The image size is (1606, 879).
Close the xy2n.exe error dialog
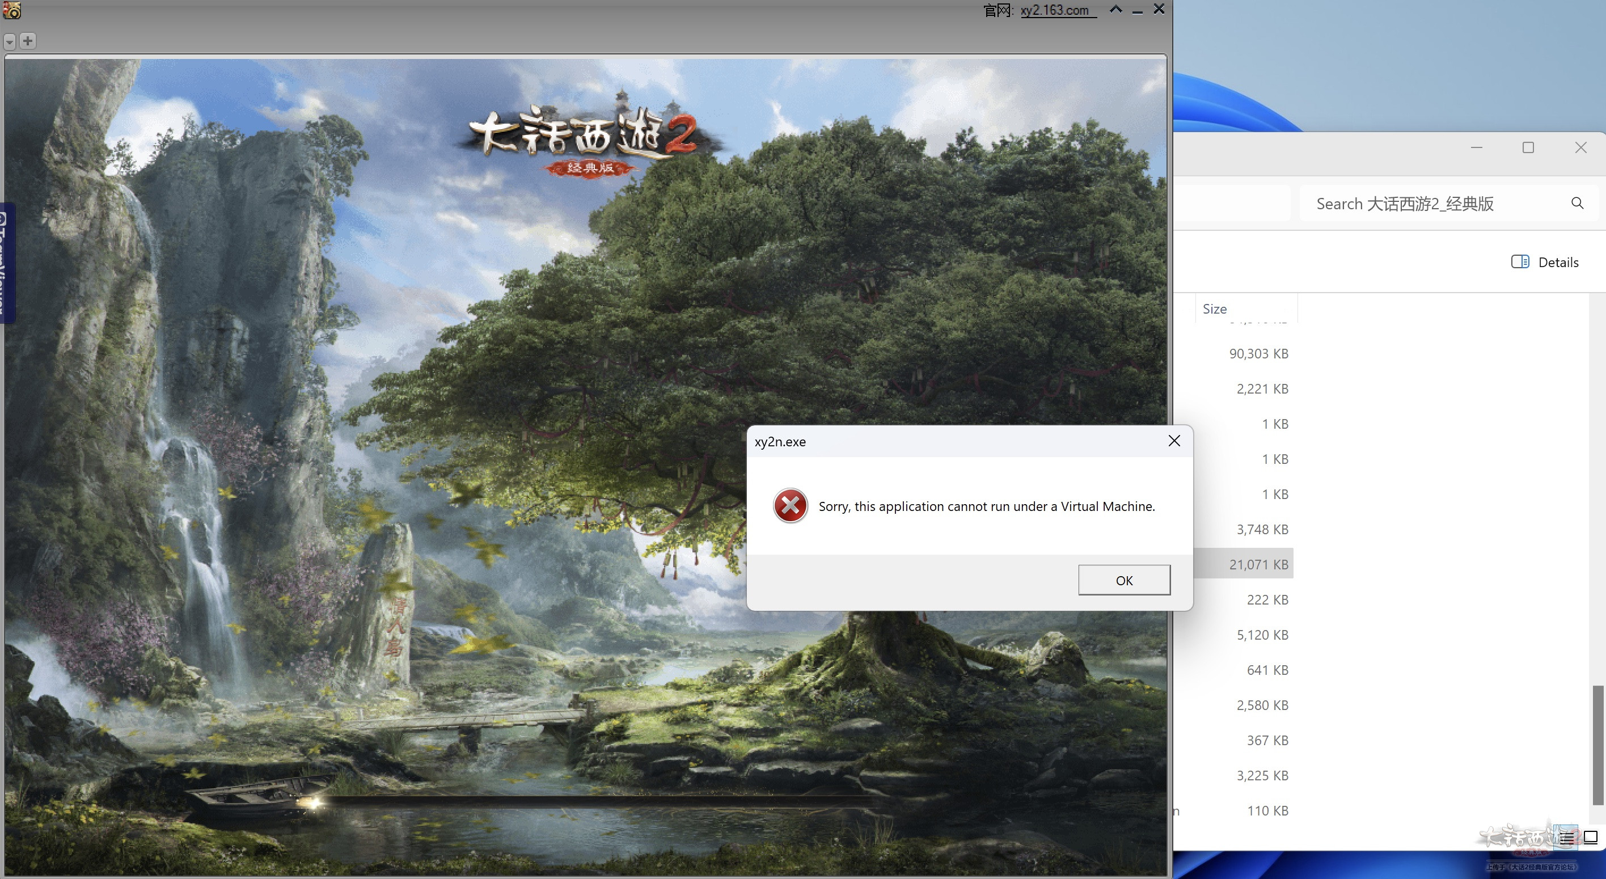pos(1174,441)
